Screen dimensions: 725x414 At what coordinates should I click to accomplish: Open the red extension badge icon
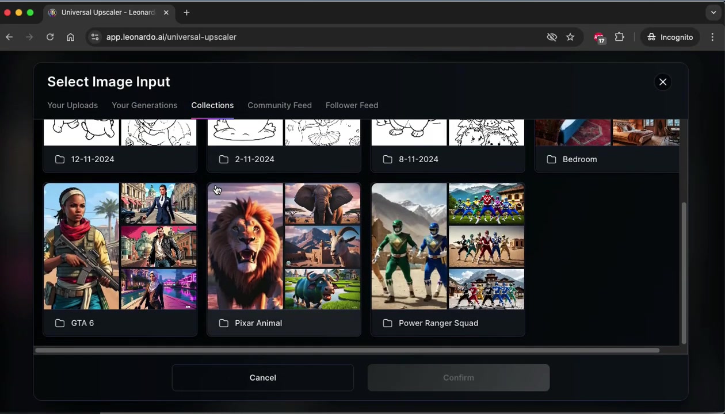pyautogui.click(x=599, y=37)
